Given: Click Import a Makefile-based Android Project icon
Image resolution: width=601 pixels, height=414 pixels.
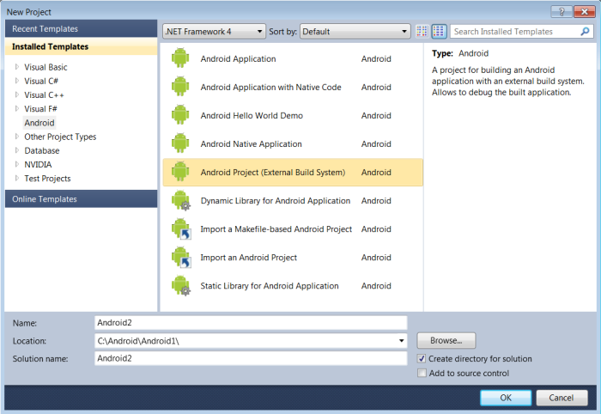Looking at the screenshot, I should point(180,229).
